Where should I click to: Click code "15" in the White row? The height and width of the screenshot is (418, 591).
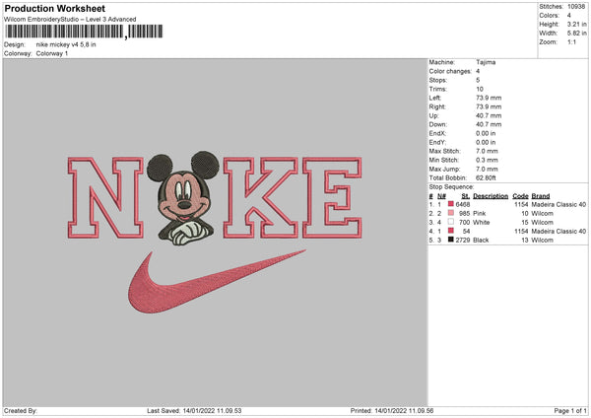pos(525,223)
